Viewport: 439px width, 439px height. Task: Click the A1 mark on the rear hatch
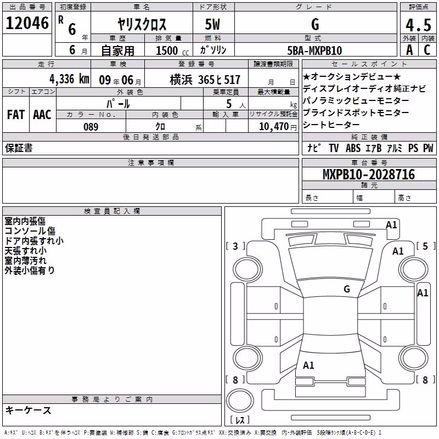click(x=308, y=365)
